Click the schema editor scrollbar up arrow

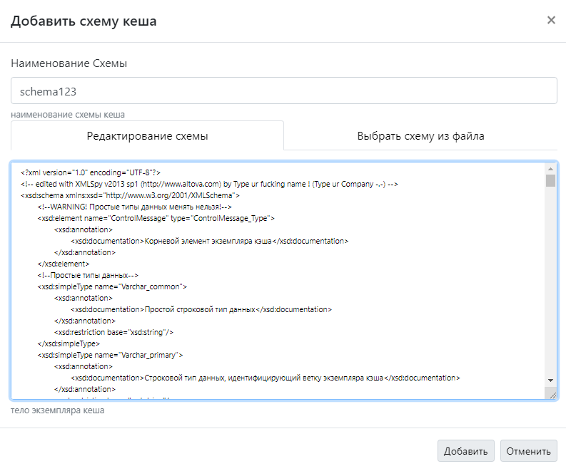click(x=550, y=170)
